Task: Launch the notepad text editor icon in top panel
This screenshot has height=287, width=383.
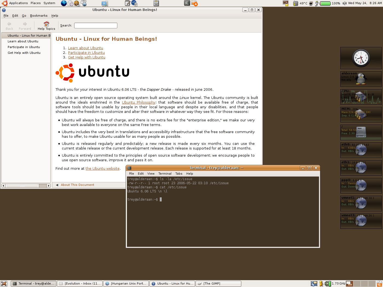Action: (x=127, y=3)
